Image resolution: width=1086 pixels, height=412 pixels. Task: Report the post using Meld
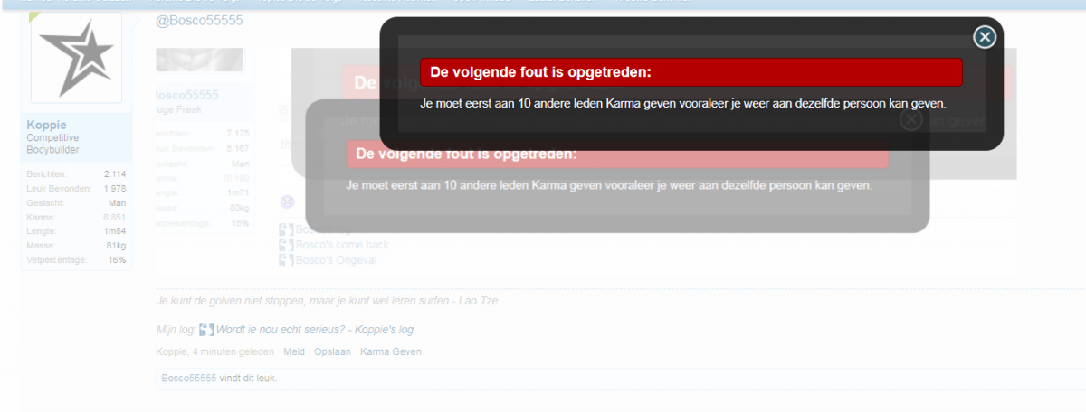[293, 351]
